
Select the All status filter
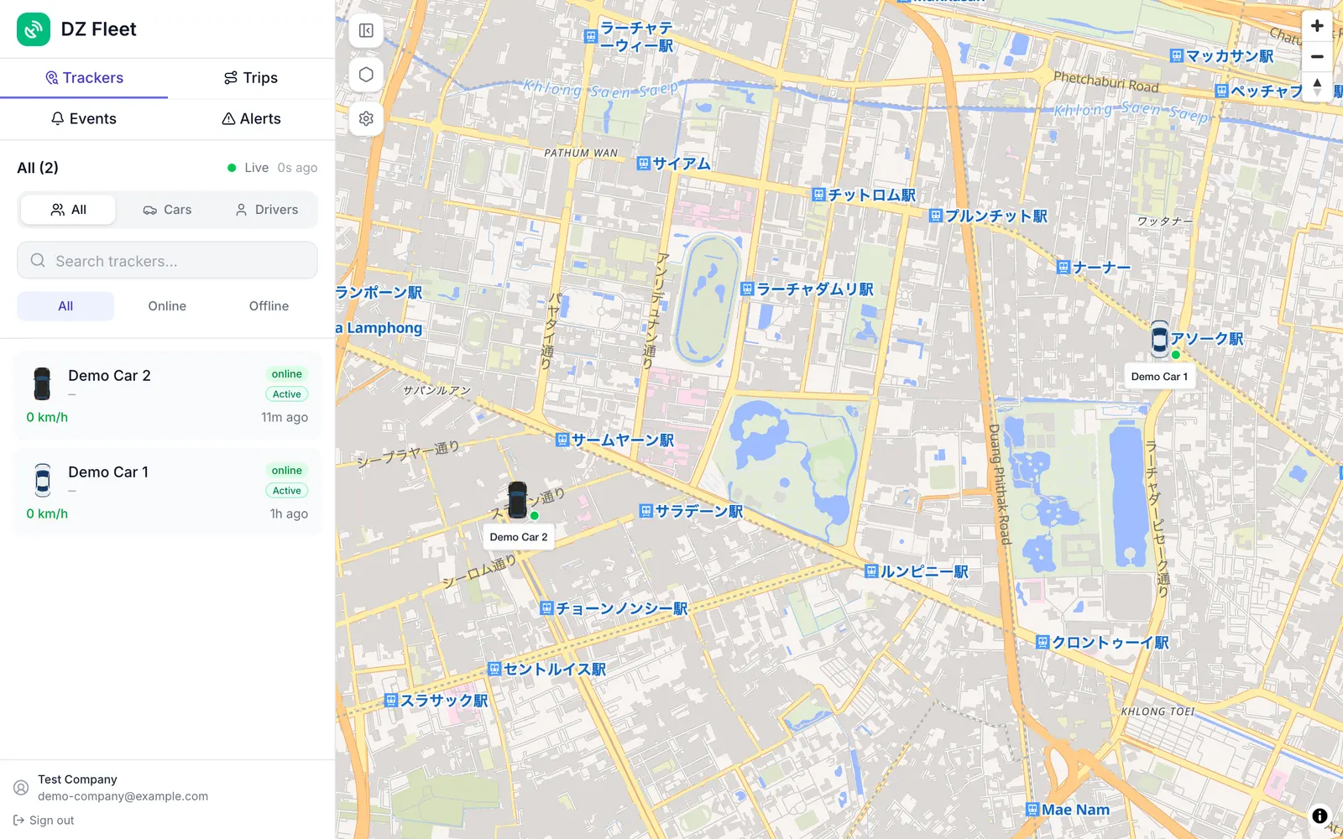coord(65,306)
